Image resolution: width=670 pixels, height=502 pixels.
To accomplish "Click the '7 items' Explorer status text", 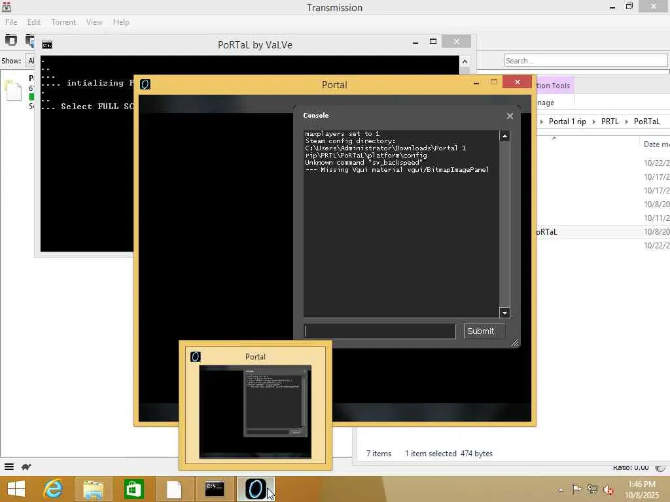I will pyautogui.click(x=379, y=454).
